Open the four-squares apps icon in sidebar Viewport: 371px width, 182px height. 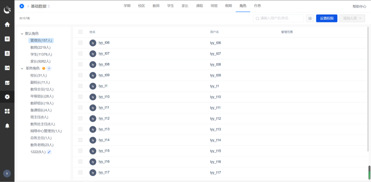(7, 111)
